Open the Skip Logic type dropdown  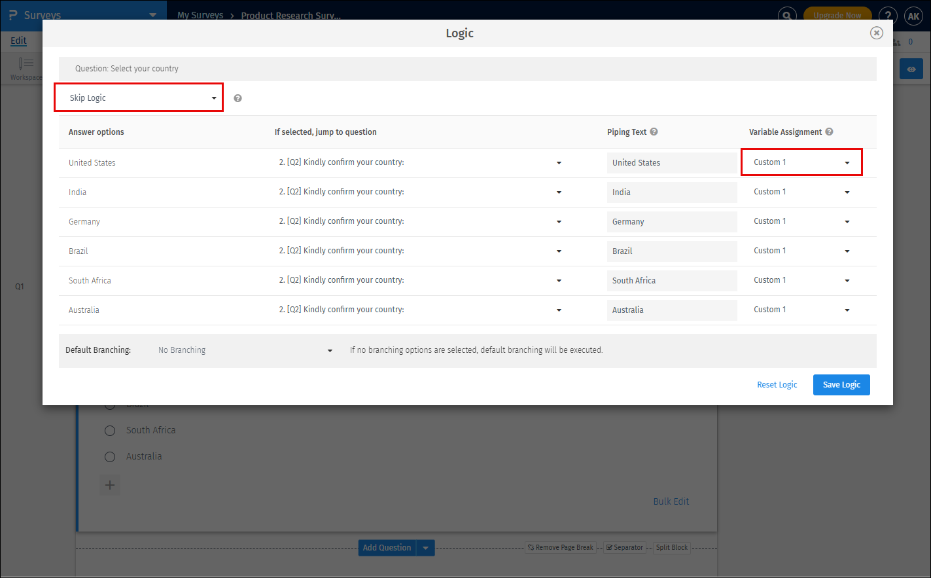point(138,97)
